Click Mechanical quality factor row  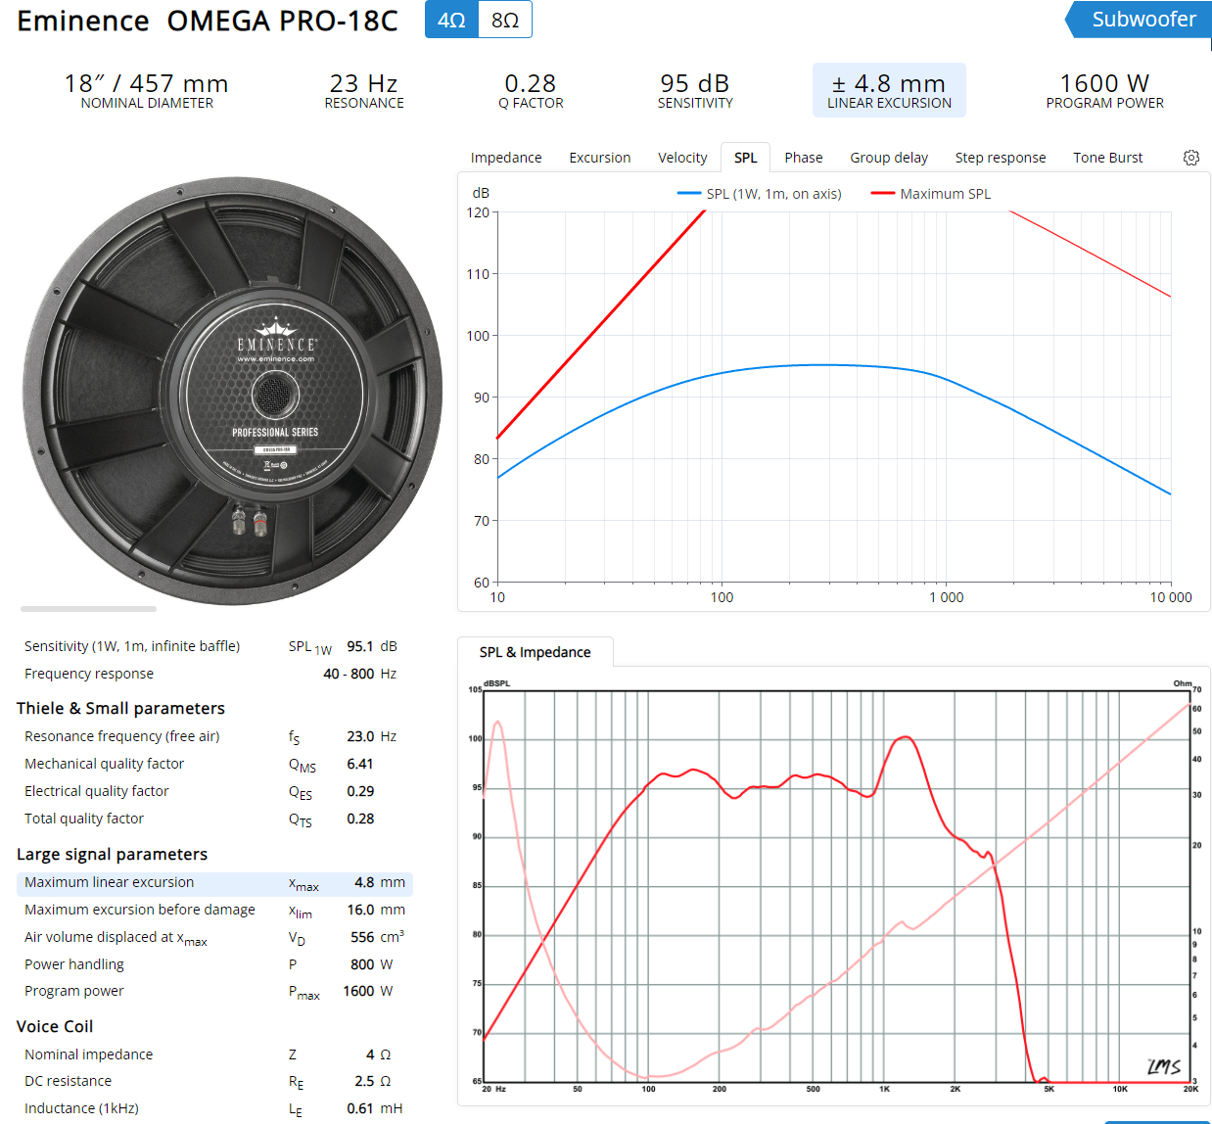[x=214, y=765]
